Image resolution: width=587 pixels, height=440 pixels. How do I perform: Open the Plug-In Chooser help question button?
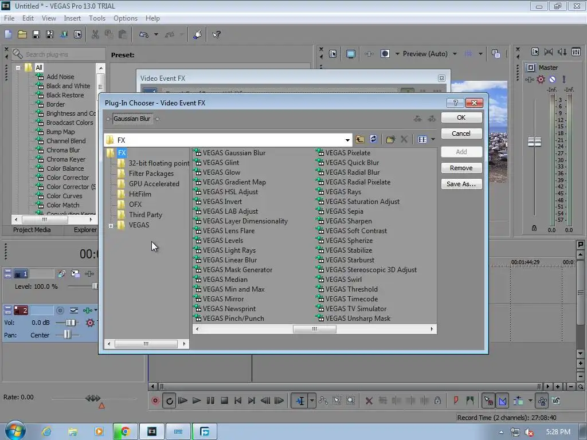click(x=456, y=103)
